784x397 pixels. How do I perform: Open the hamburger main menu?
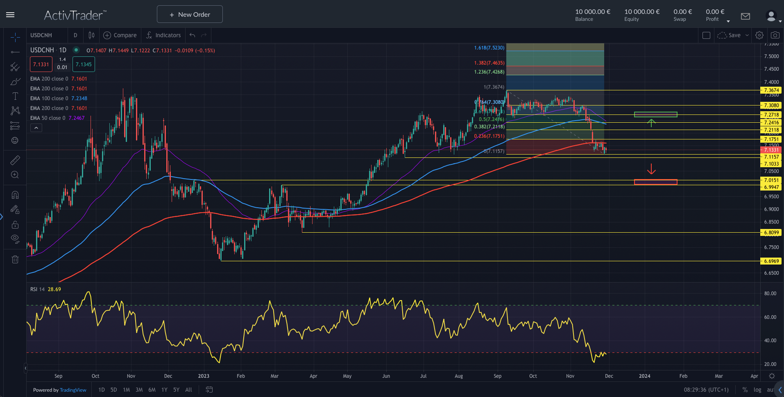click(10, 14)
